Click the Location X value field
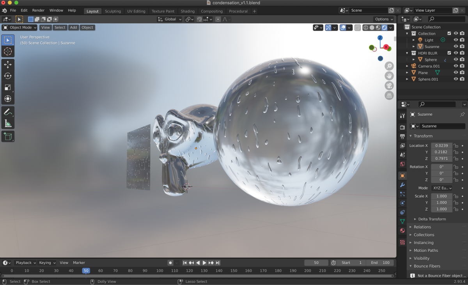The image size is (468, 285). coord(441,145)
